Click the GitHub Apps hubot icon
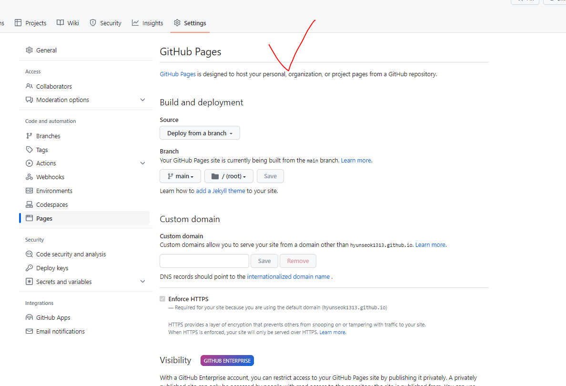Image resolution: width=566 pixels, height=386 pixels. click(x=29, y=317)
